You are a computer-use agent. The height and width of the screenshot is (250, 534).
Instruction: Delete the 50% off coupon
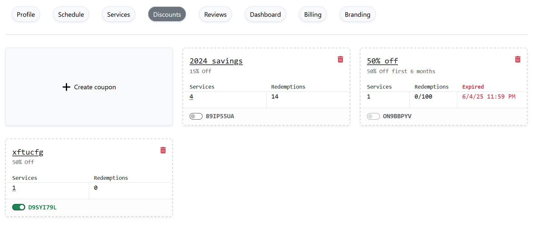coord(518,59)
